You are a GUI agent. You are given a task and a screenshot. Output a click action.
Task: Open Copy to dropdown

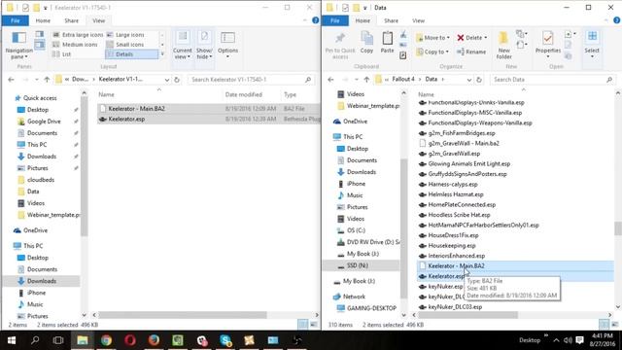pos(432,52)
